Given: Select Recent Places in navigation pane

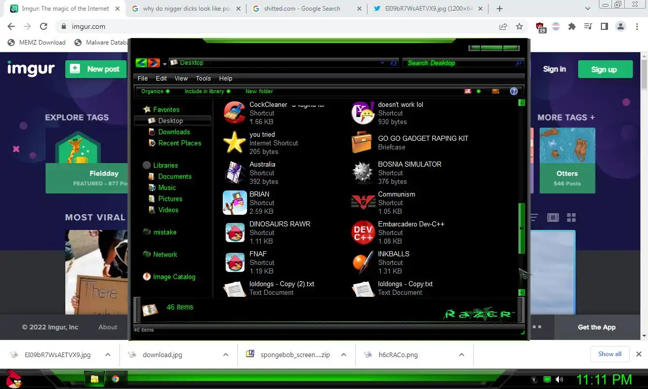Looking at the screenshot, I should [x=180, y=143].
